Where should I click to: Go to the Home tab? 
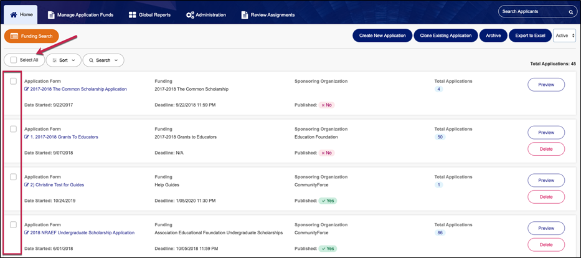[x=22, y=15]
